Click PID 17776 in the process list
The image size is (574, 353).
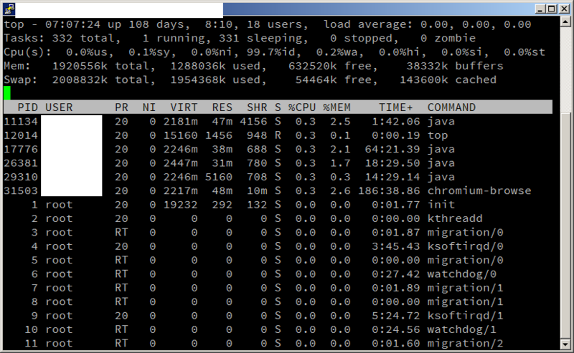click(x=21, y=149)
